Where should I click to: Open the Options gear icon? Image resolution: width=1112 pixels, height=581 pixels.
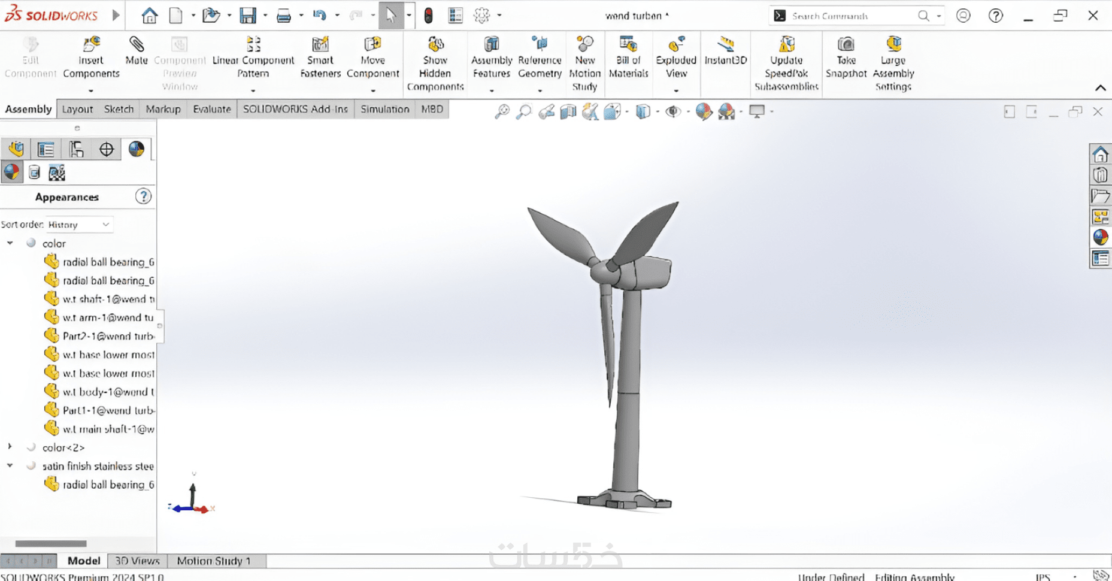point(482,16)
